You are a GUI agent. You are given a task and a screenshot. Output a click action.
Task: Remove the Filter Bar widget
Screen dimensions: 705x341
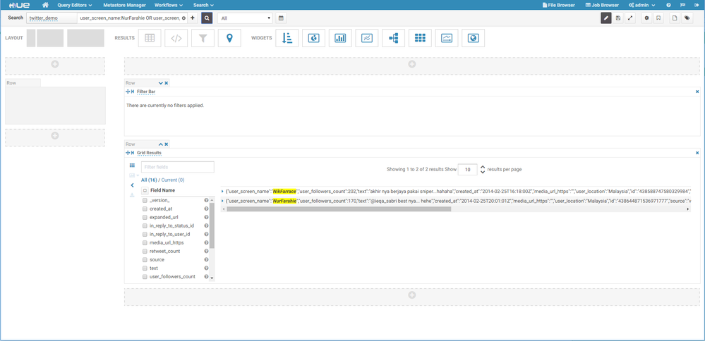pyautogui.click(x=697, y=92)
